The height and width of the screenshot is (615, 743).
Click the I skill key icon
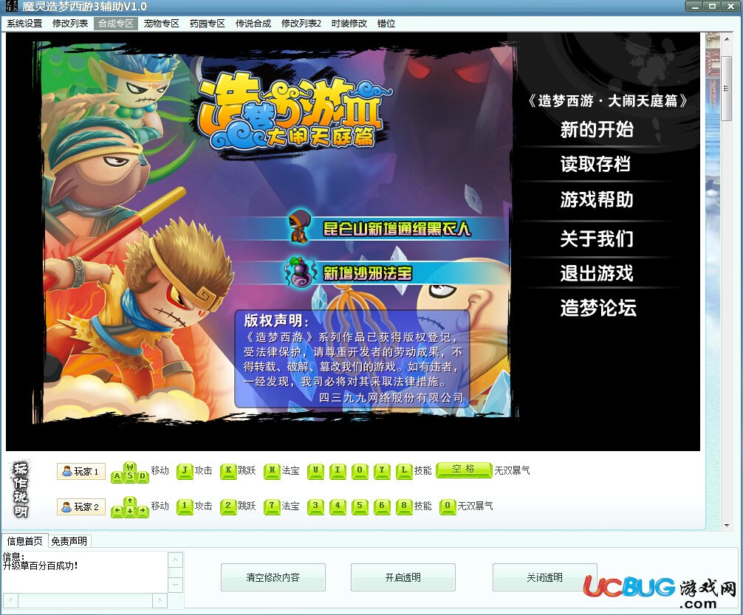click(338, 471)
